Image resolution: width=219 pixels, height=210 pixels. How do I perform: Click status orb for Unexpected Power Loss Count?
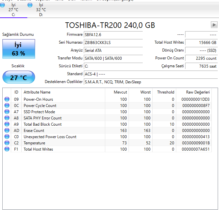[7, 137]
